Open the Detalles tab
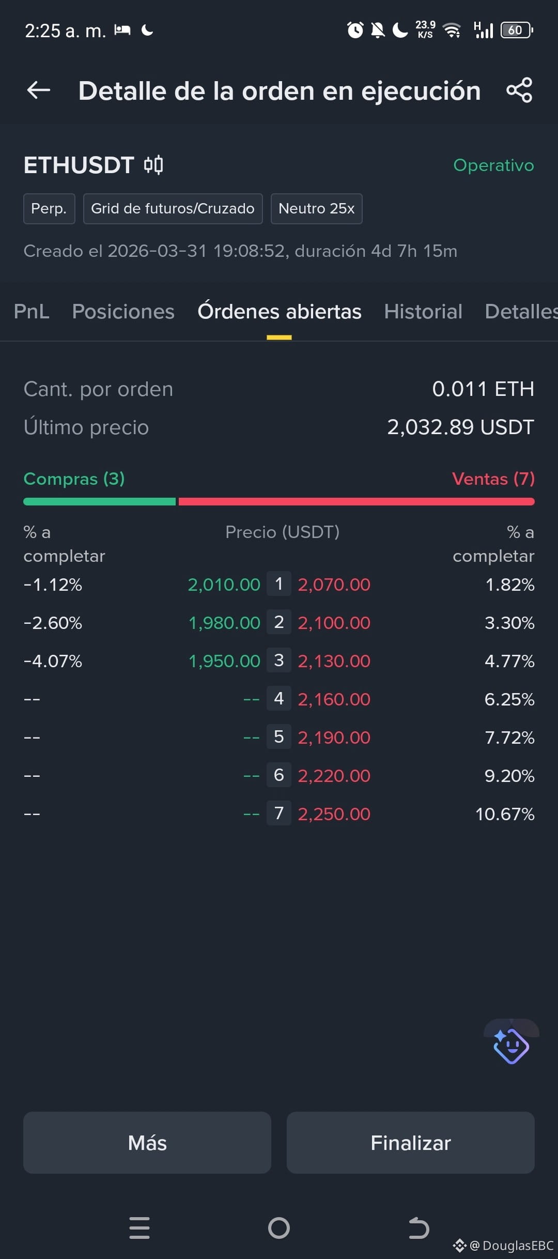This screenshot has width=558, height=1259. 521,312
